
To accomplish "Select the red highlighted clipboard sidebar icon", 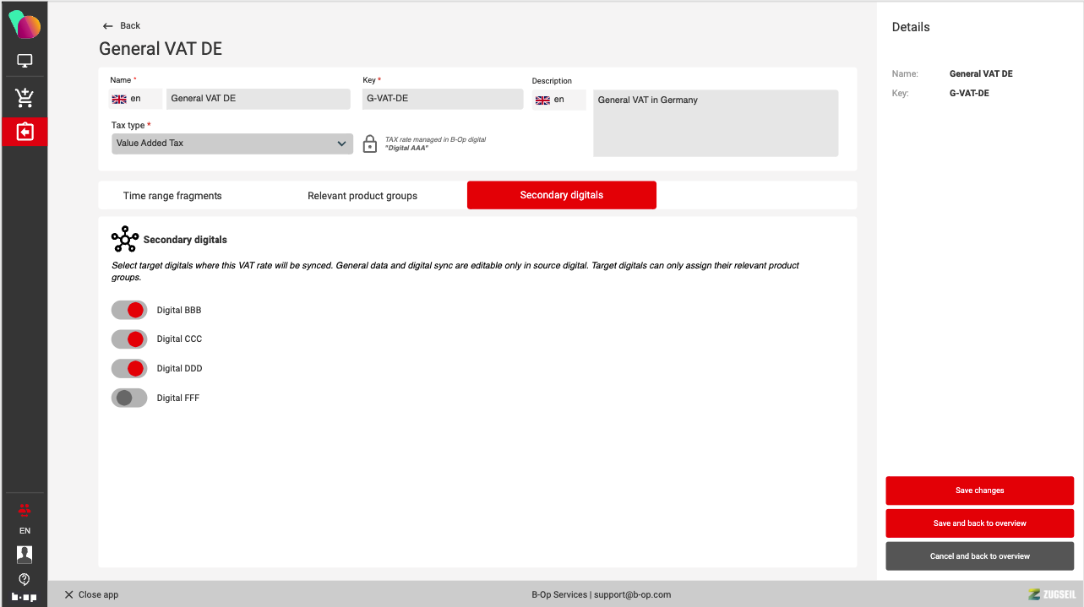I will (25, 133).
